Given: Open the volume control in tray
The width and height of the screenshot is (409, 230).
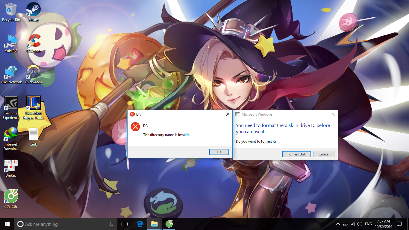Looking at the screenshot, I should pyautogui.click(x=359, y=224).
